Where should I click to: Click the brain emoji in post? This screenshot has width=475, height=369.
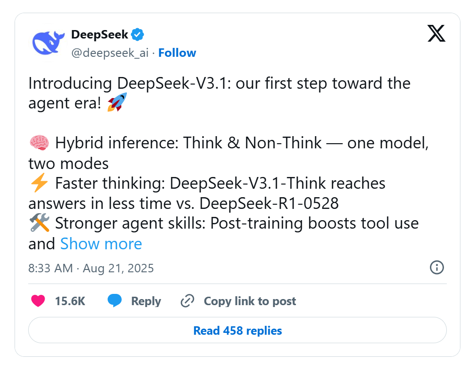coord(39,143)
